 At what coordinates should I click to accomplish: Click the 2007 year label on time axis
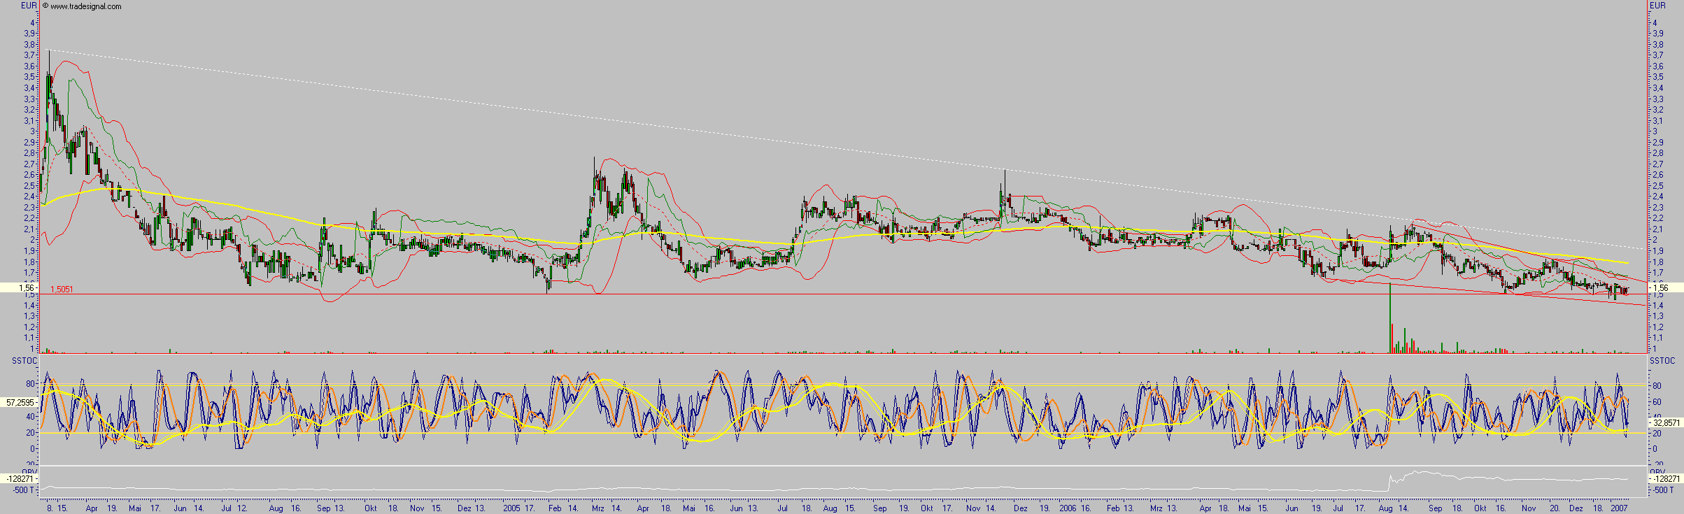click(1619, 508)
